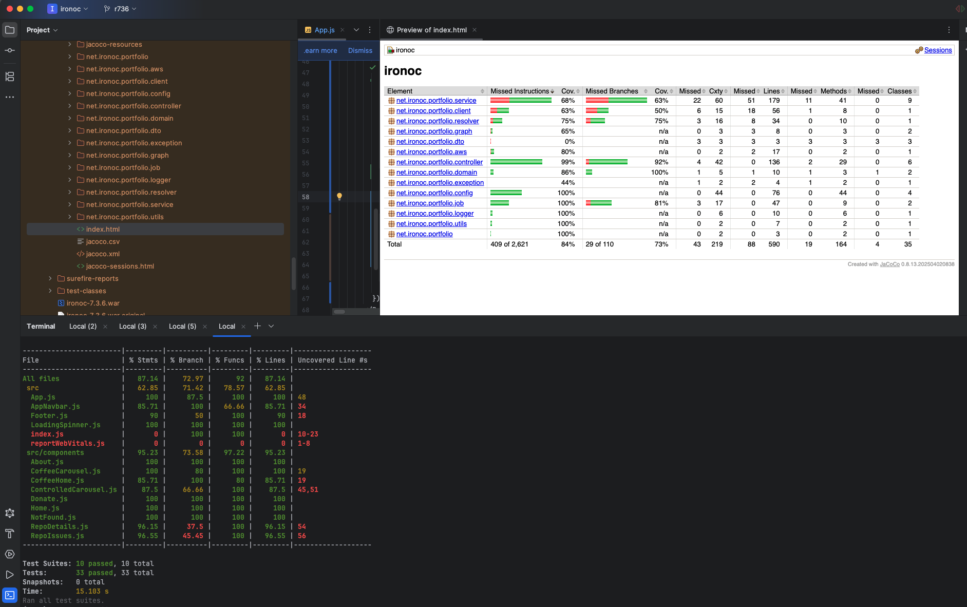
Task: Sort the report by Missed Instructions
Action: point(522,91)
